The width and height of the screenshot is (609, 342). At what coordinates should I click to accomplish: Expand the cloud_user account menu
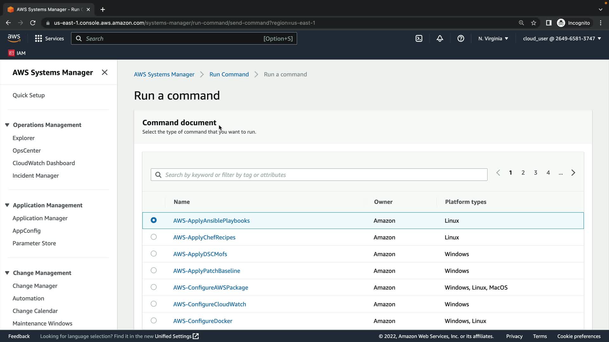click(x=562, y=38)
